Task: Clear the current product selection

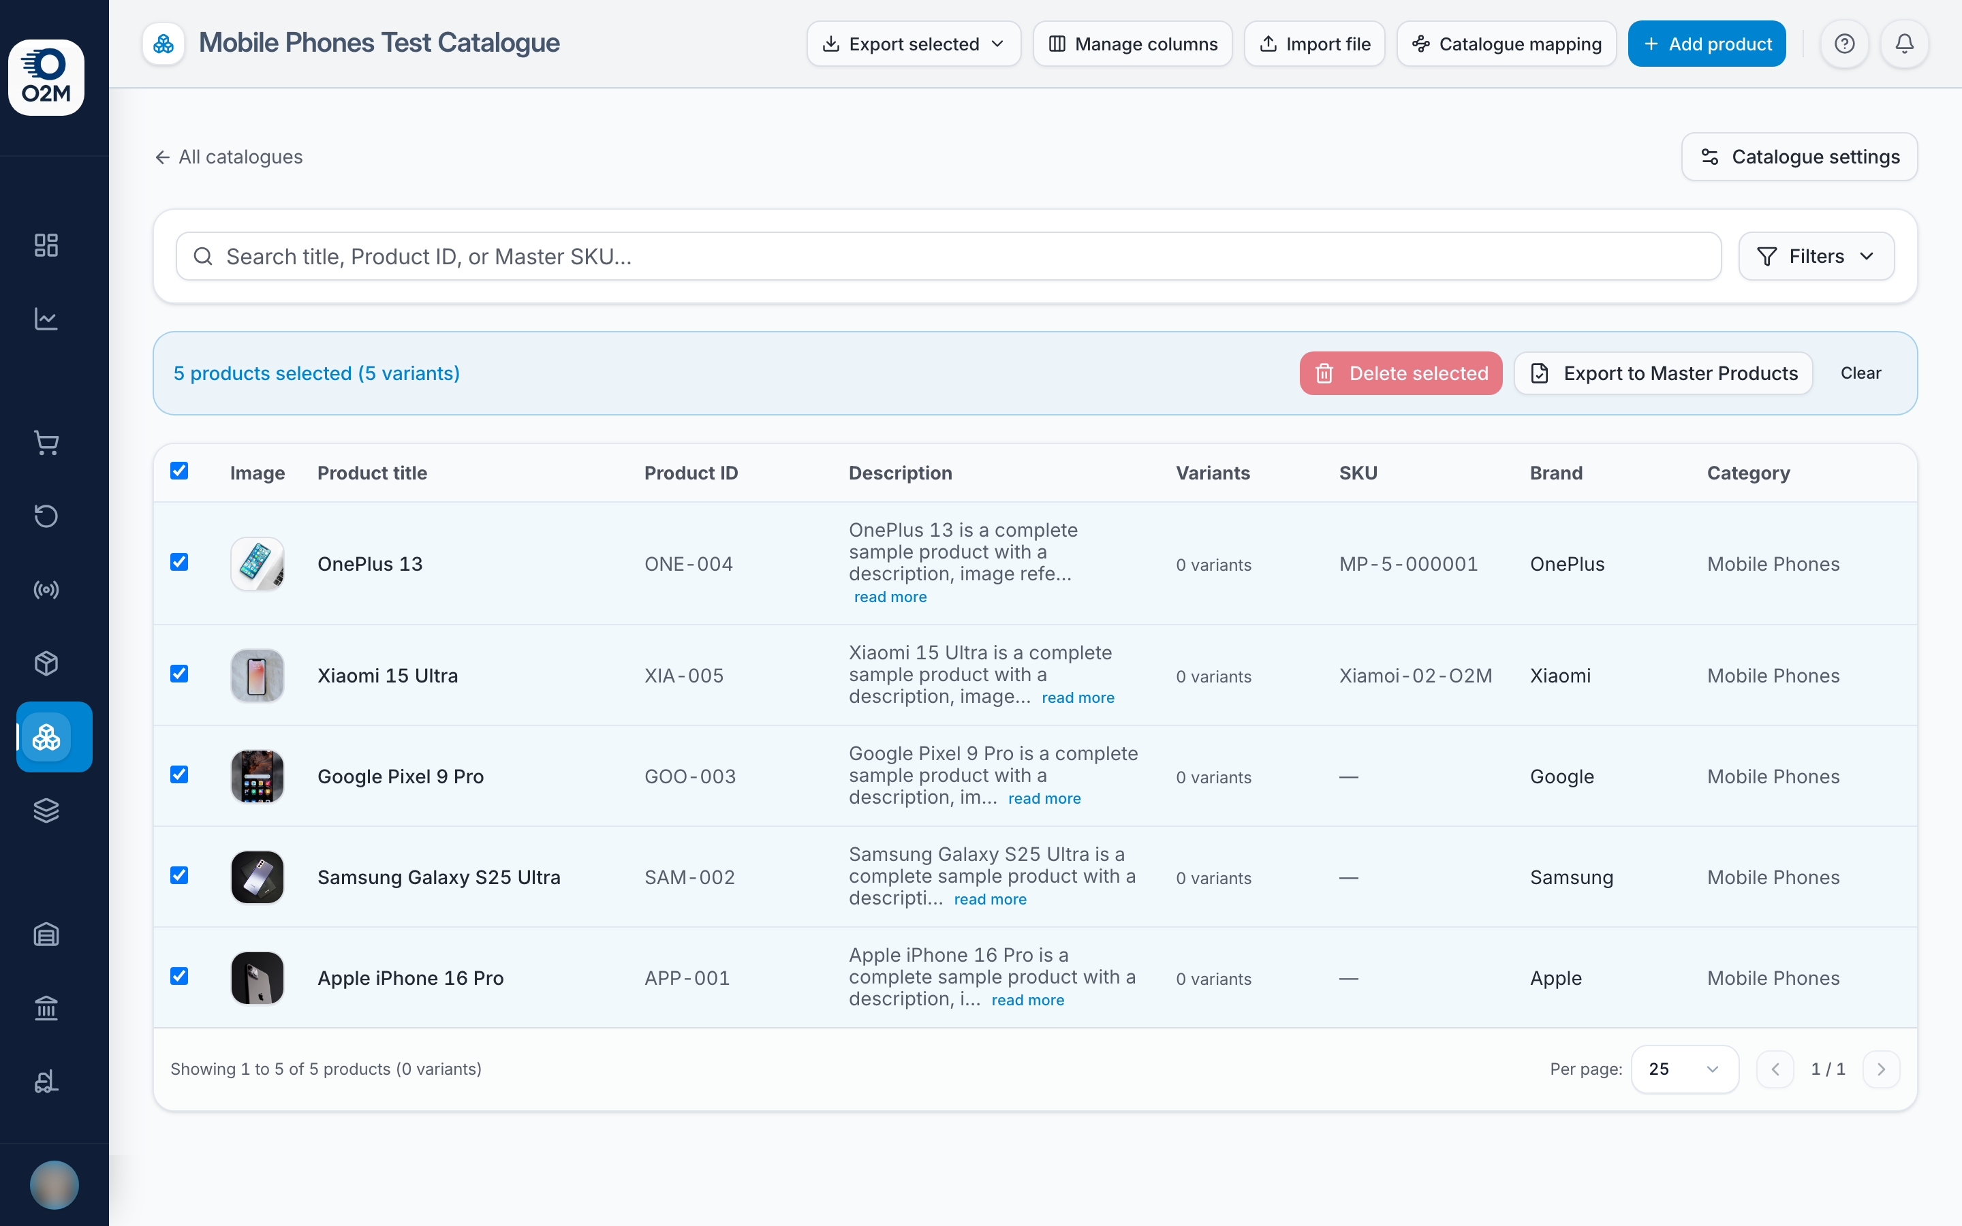Action: [x=1860, y=373]
